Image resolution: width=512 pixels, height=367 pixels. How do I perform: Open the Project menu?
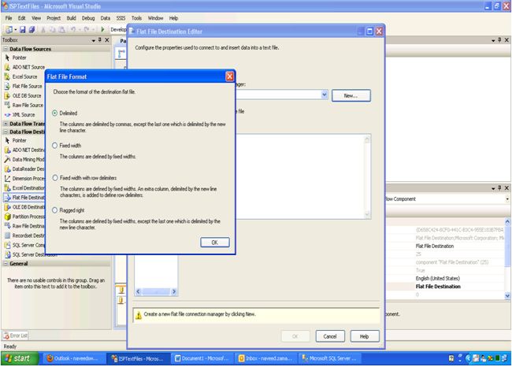(x=54, y=18)
